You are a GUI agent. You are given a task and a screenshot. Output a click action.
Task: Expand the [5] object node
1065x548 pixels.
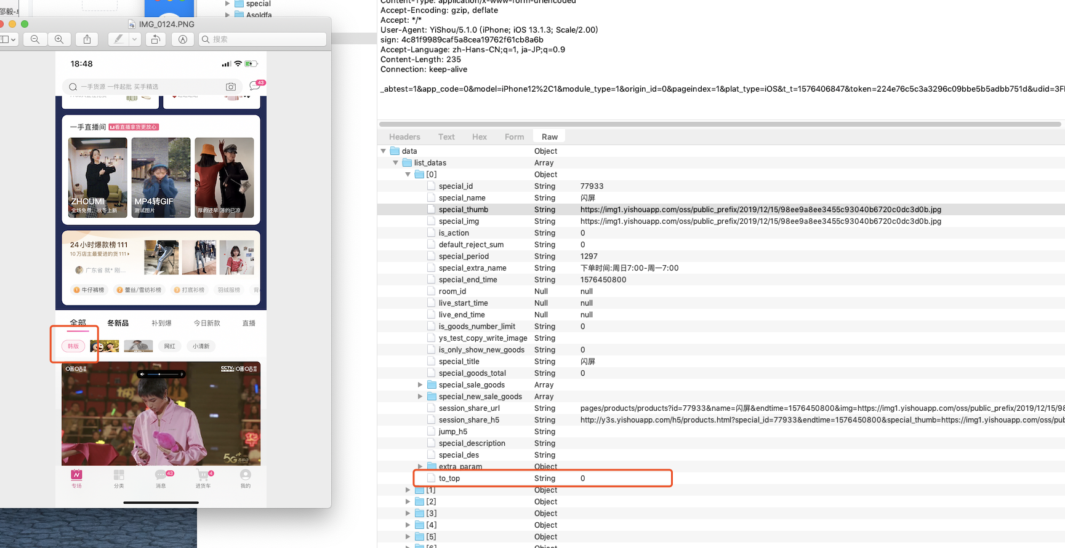408,537
